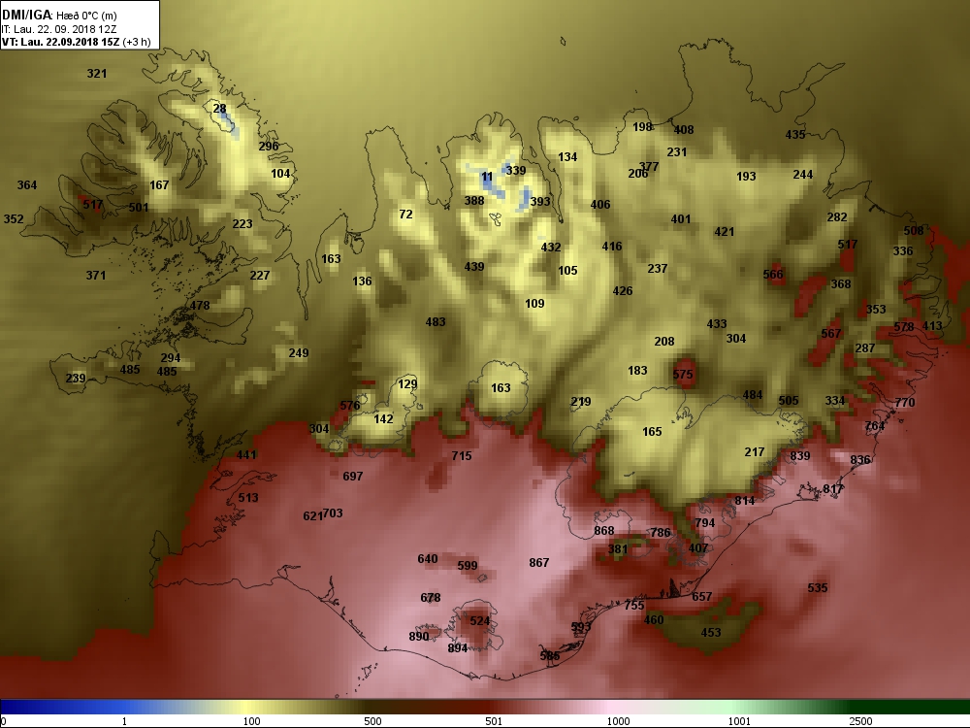Click the map value 483

point(436,322)
